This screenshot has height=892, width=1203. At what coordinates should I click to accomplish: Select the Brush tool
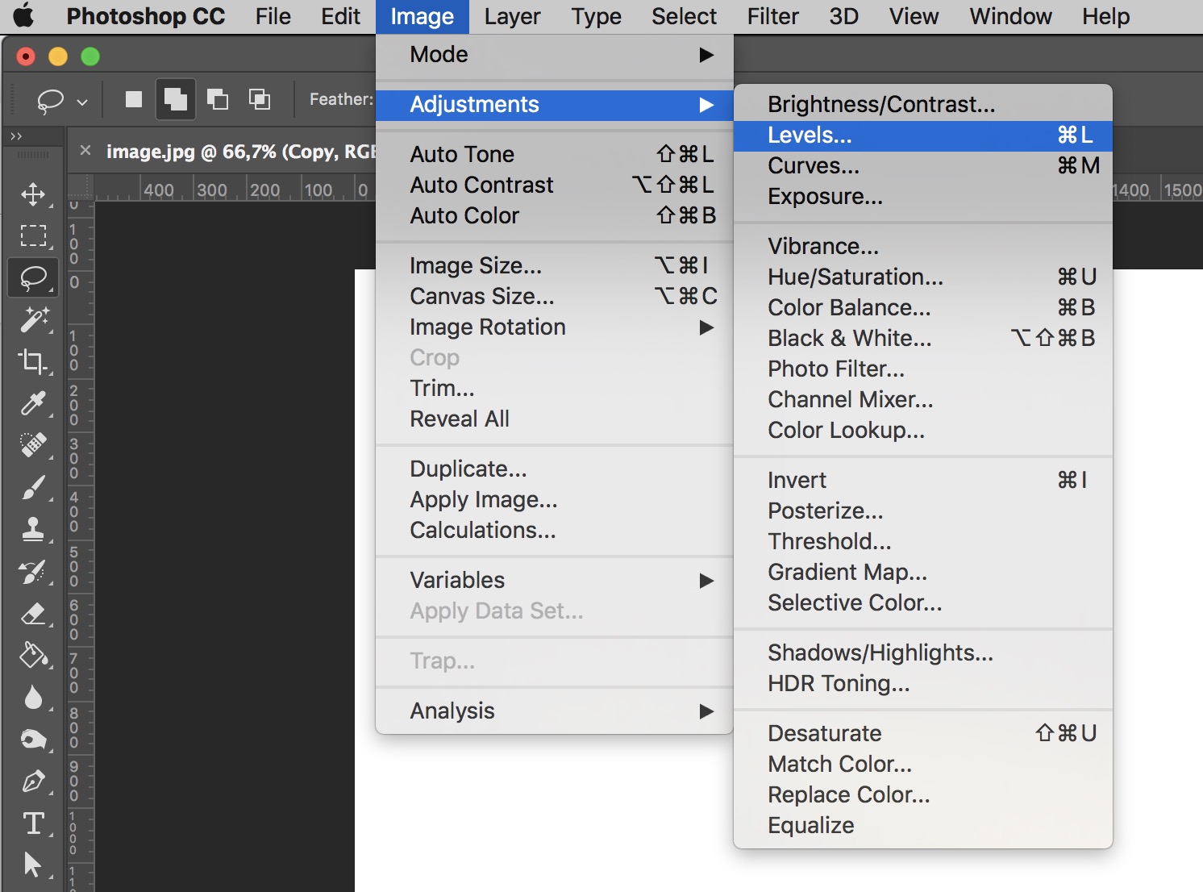click(33, 487)
